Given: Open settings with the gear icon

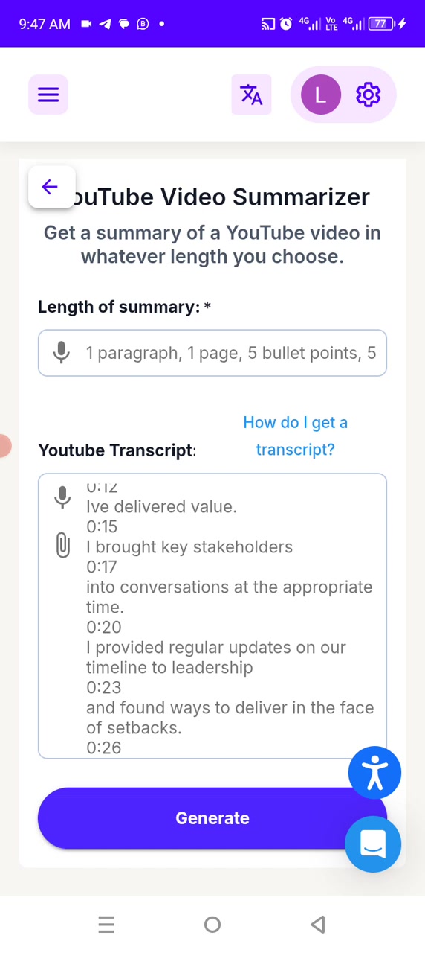Looking at the screenshot, I should (369, 95).
